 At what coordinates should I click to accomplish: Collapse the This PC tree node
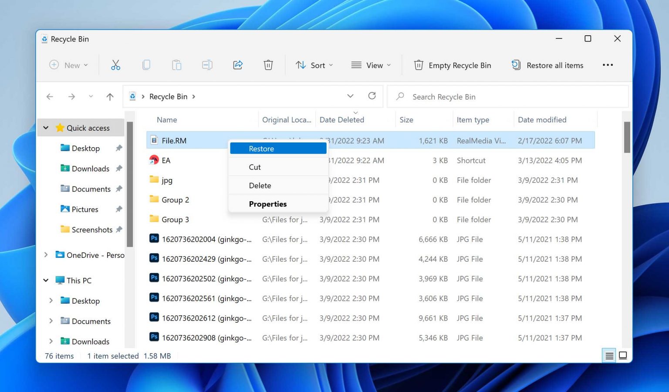46,280
